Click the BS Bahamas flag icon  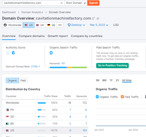click(x=7, y=124)
